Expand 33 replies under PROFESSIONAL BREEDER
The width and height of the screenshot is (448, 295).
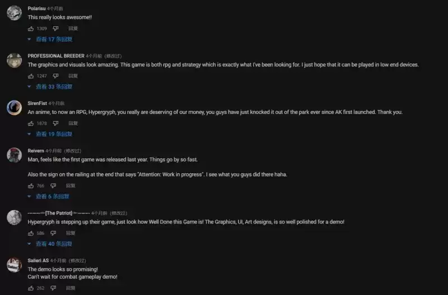[54, 87]
